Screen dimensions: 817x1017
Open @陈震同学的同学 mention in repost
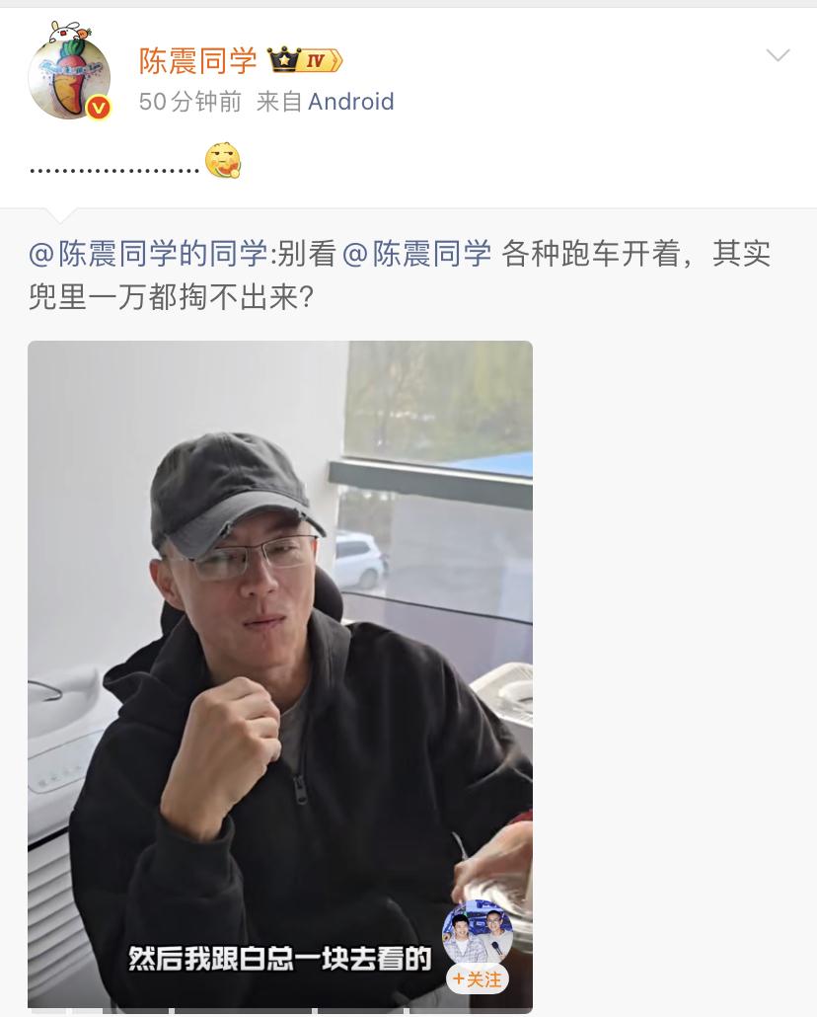(x=148, y=253)
